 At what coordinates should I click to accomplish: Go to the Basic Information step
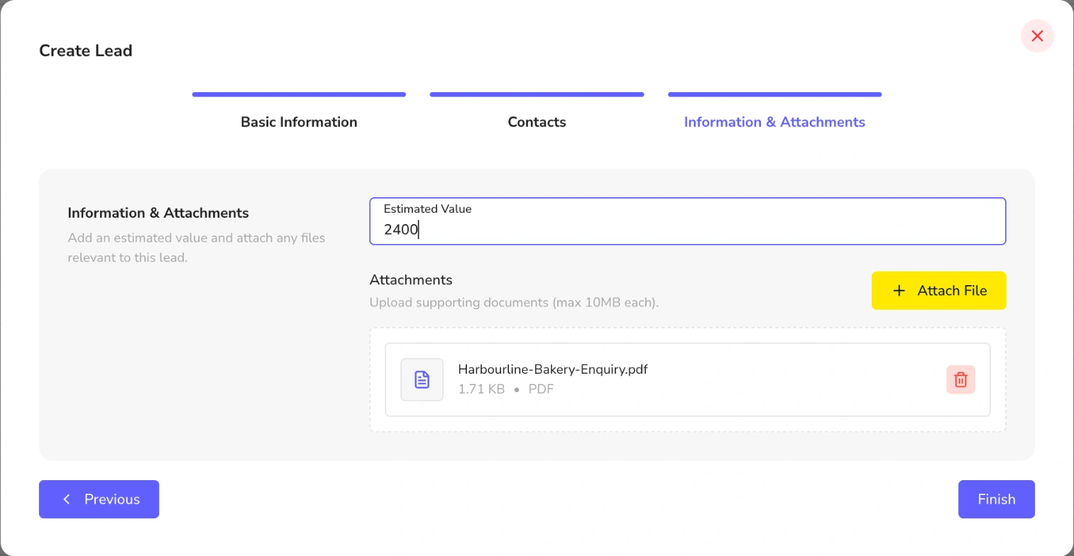pos(299,122)
